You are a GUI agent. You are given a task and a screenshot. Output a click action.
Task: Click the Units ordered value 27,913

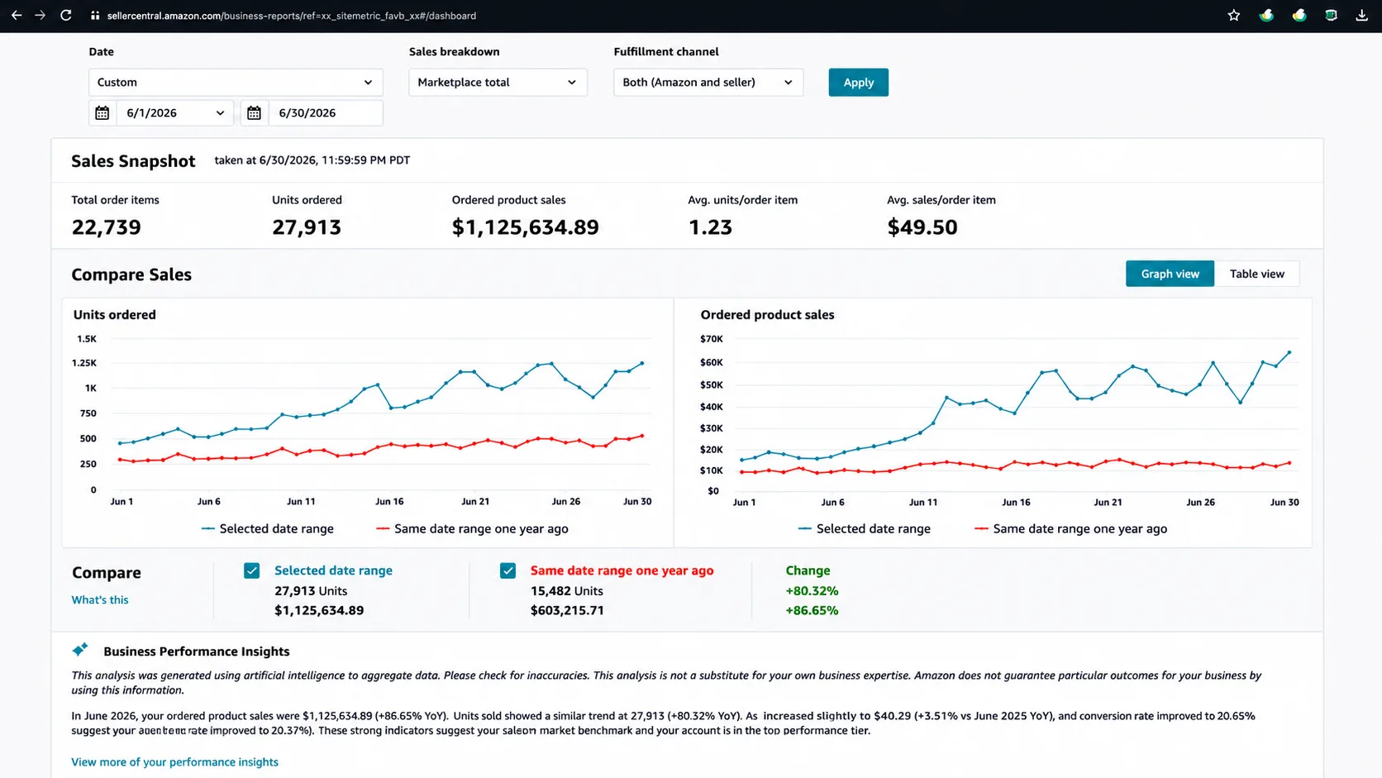click(307, 227)
